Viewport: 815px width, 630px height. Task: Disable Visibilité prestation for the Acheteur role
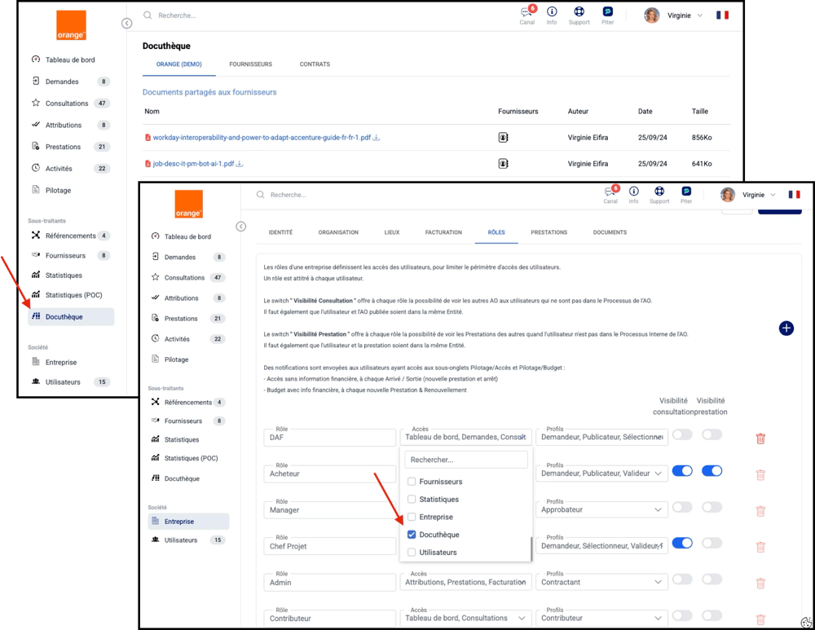click(x=711, y=471)
